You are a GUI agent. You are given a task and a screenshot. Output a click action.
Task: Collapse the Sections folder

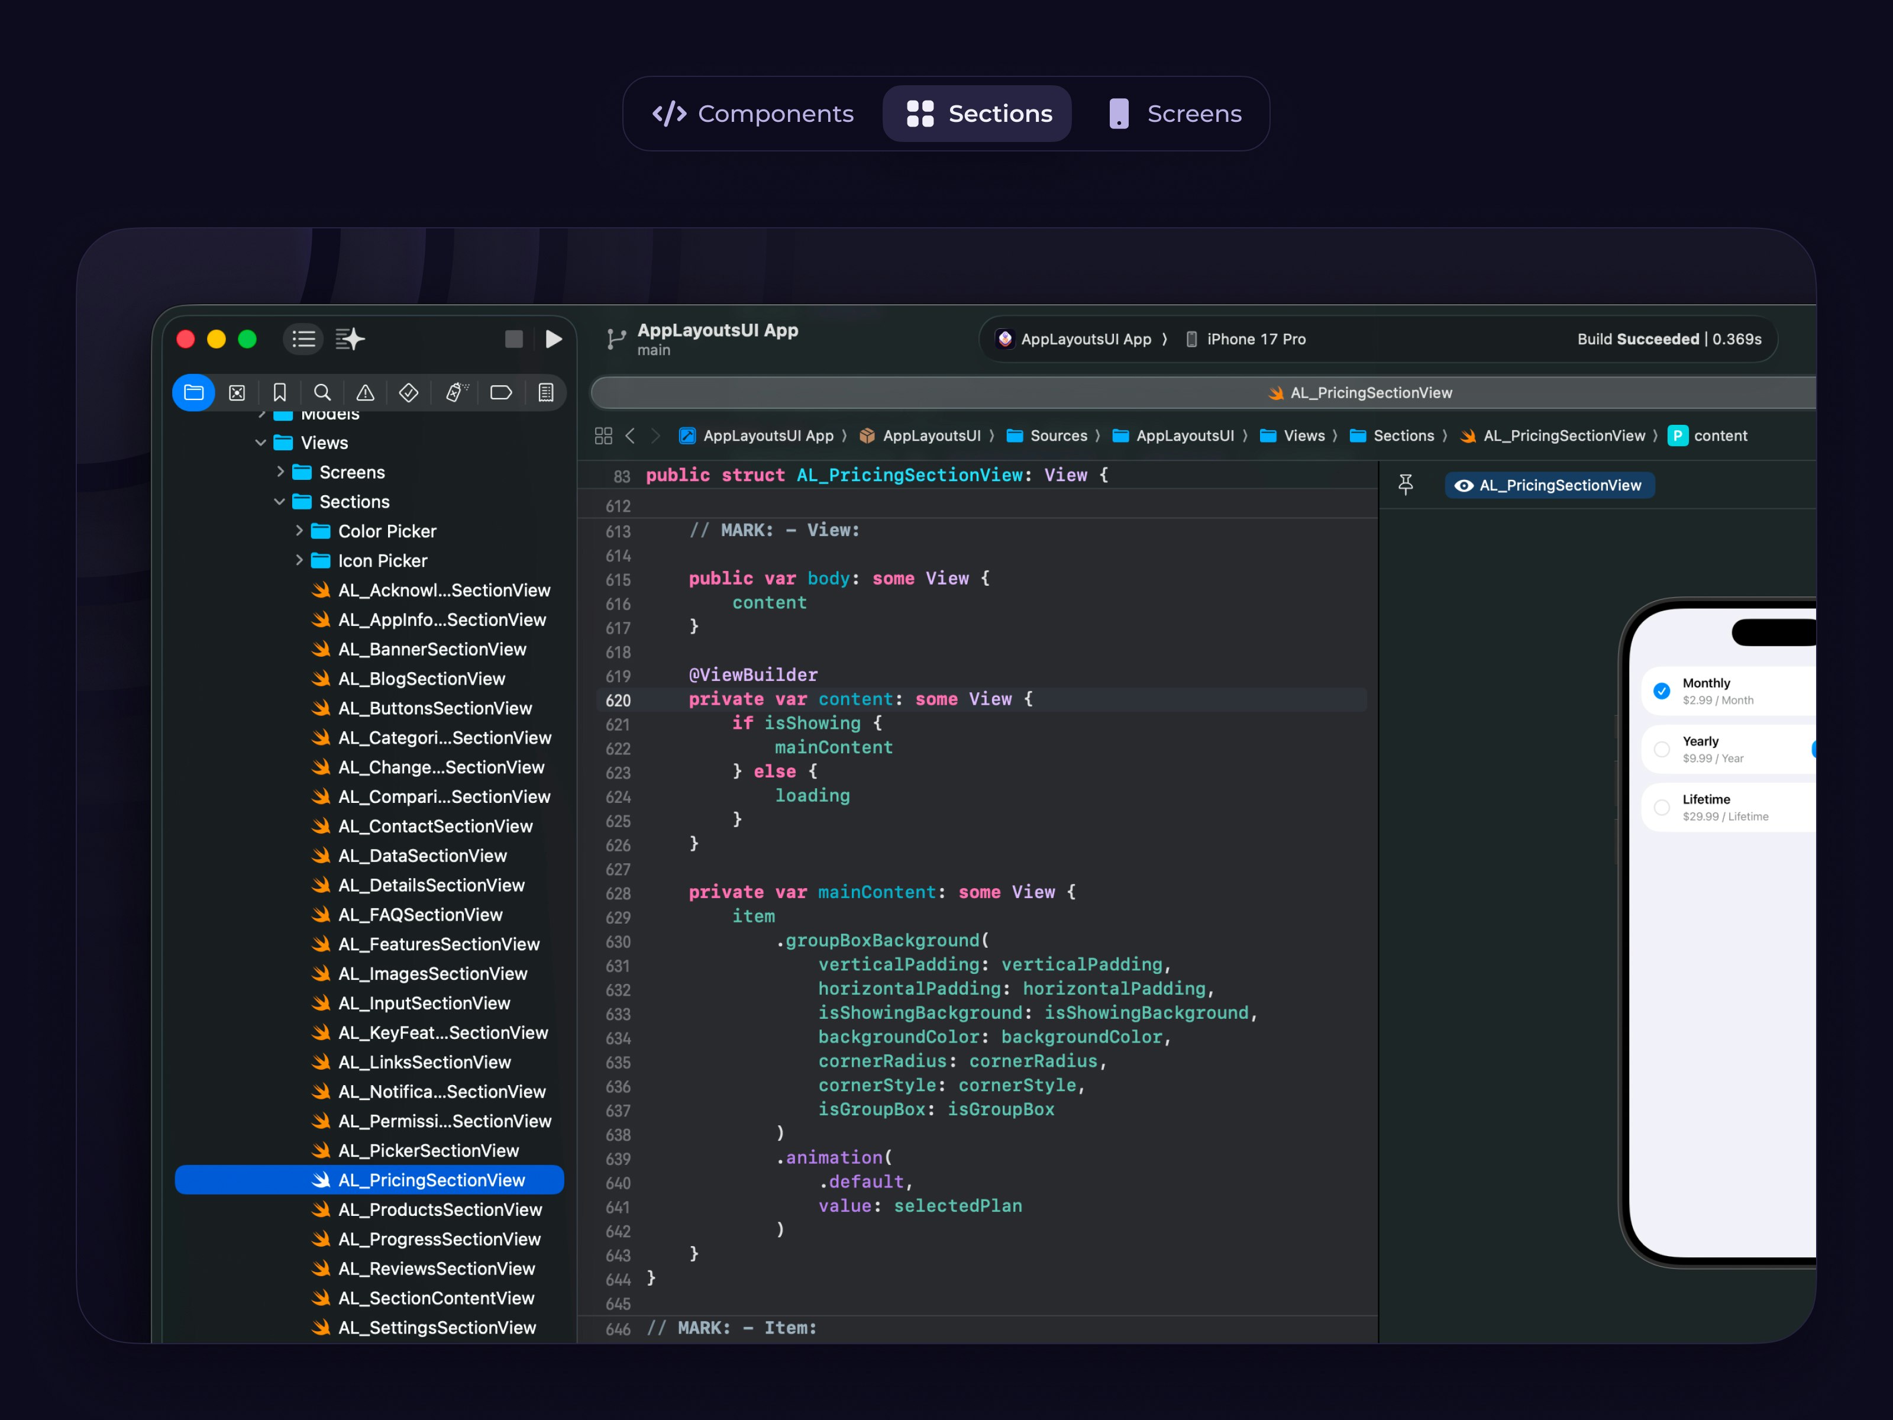point(280,502)
